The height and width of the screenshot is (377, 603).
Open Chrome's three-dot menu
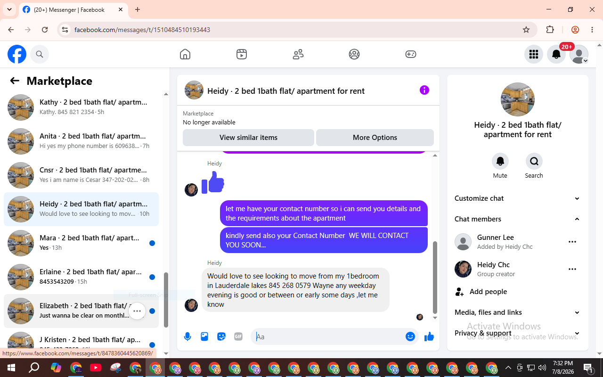point(592,30)
